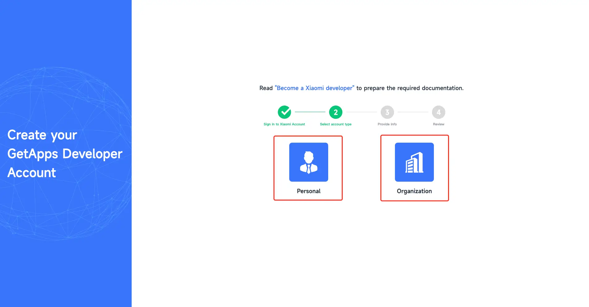Choose the Personal label text
The width and height of the screenshot is (589, 307).
[x=308, y=191]
